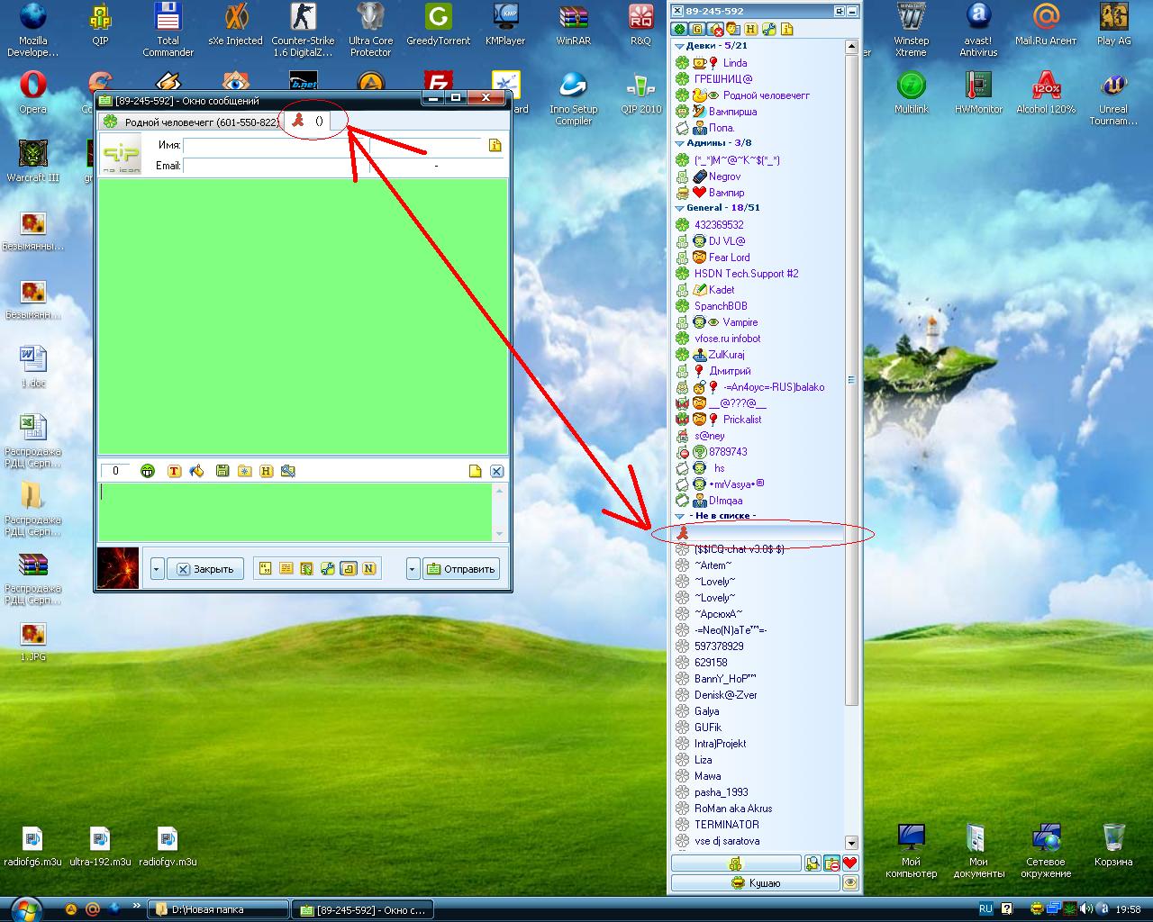Click the green floppy disk save icon
1153x922 pixels.
click(x=222, y=471)
